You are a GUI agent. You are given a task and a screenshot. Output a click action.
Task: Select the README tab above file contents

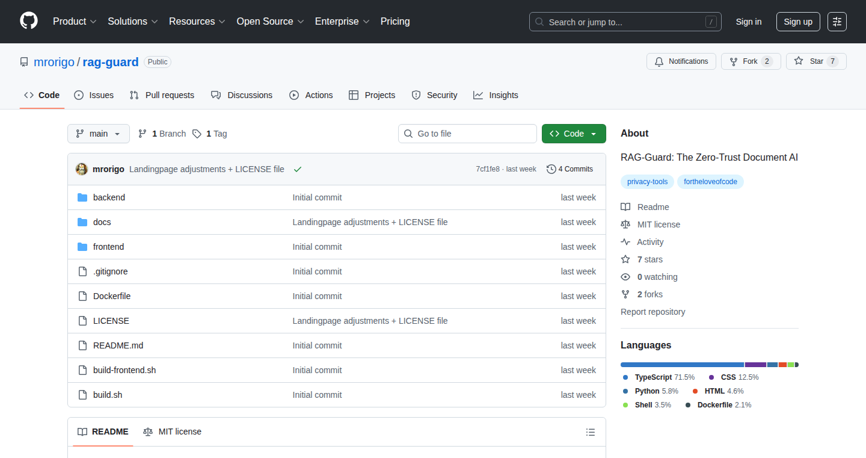pyautogui.click(x=103, y=432)
